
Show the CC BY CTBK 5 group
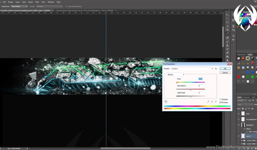[239, 140]
